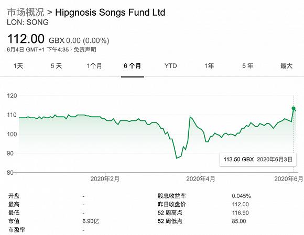Show the 最大 full history range
Screen dimensions: 304x235
286,66
